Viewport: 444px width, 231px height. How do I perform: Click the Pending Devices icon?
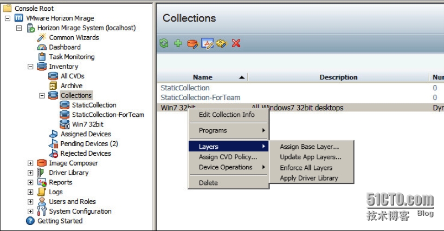tap(53, 144)
